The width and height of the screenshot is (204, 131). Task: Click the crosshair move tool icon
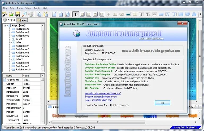108,14
